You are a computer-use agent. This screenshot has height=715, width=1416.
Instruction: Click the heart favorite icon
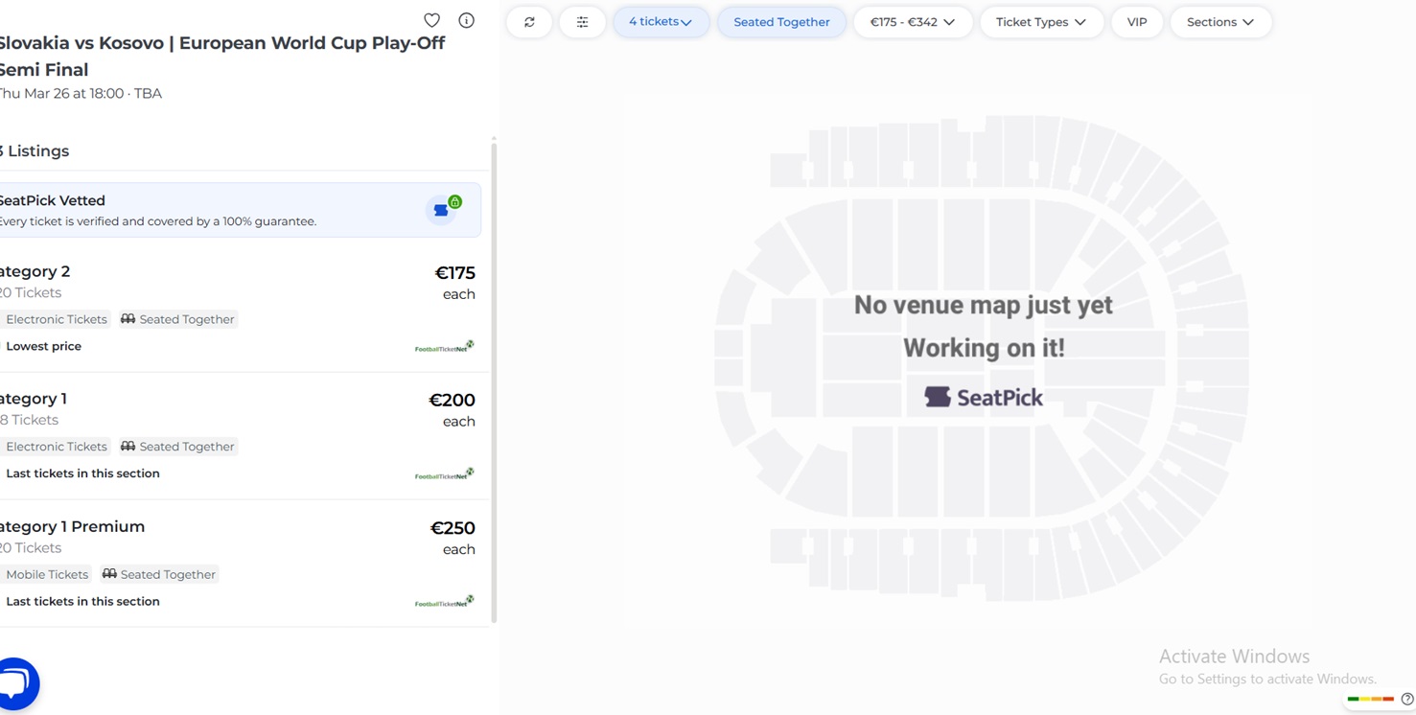click(x=431, y=20)
